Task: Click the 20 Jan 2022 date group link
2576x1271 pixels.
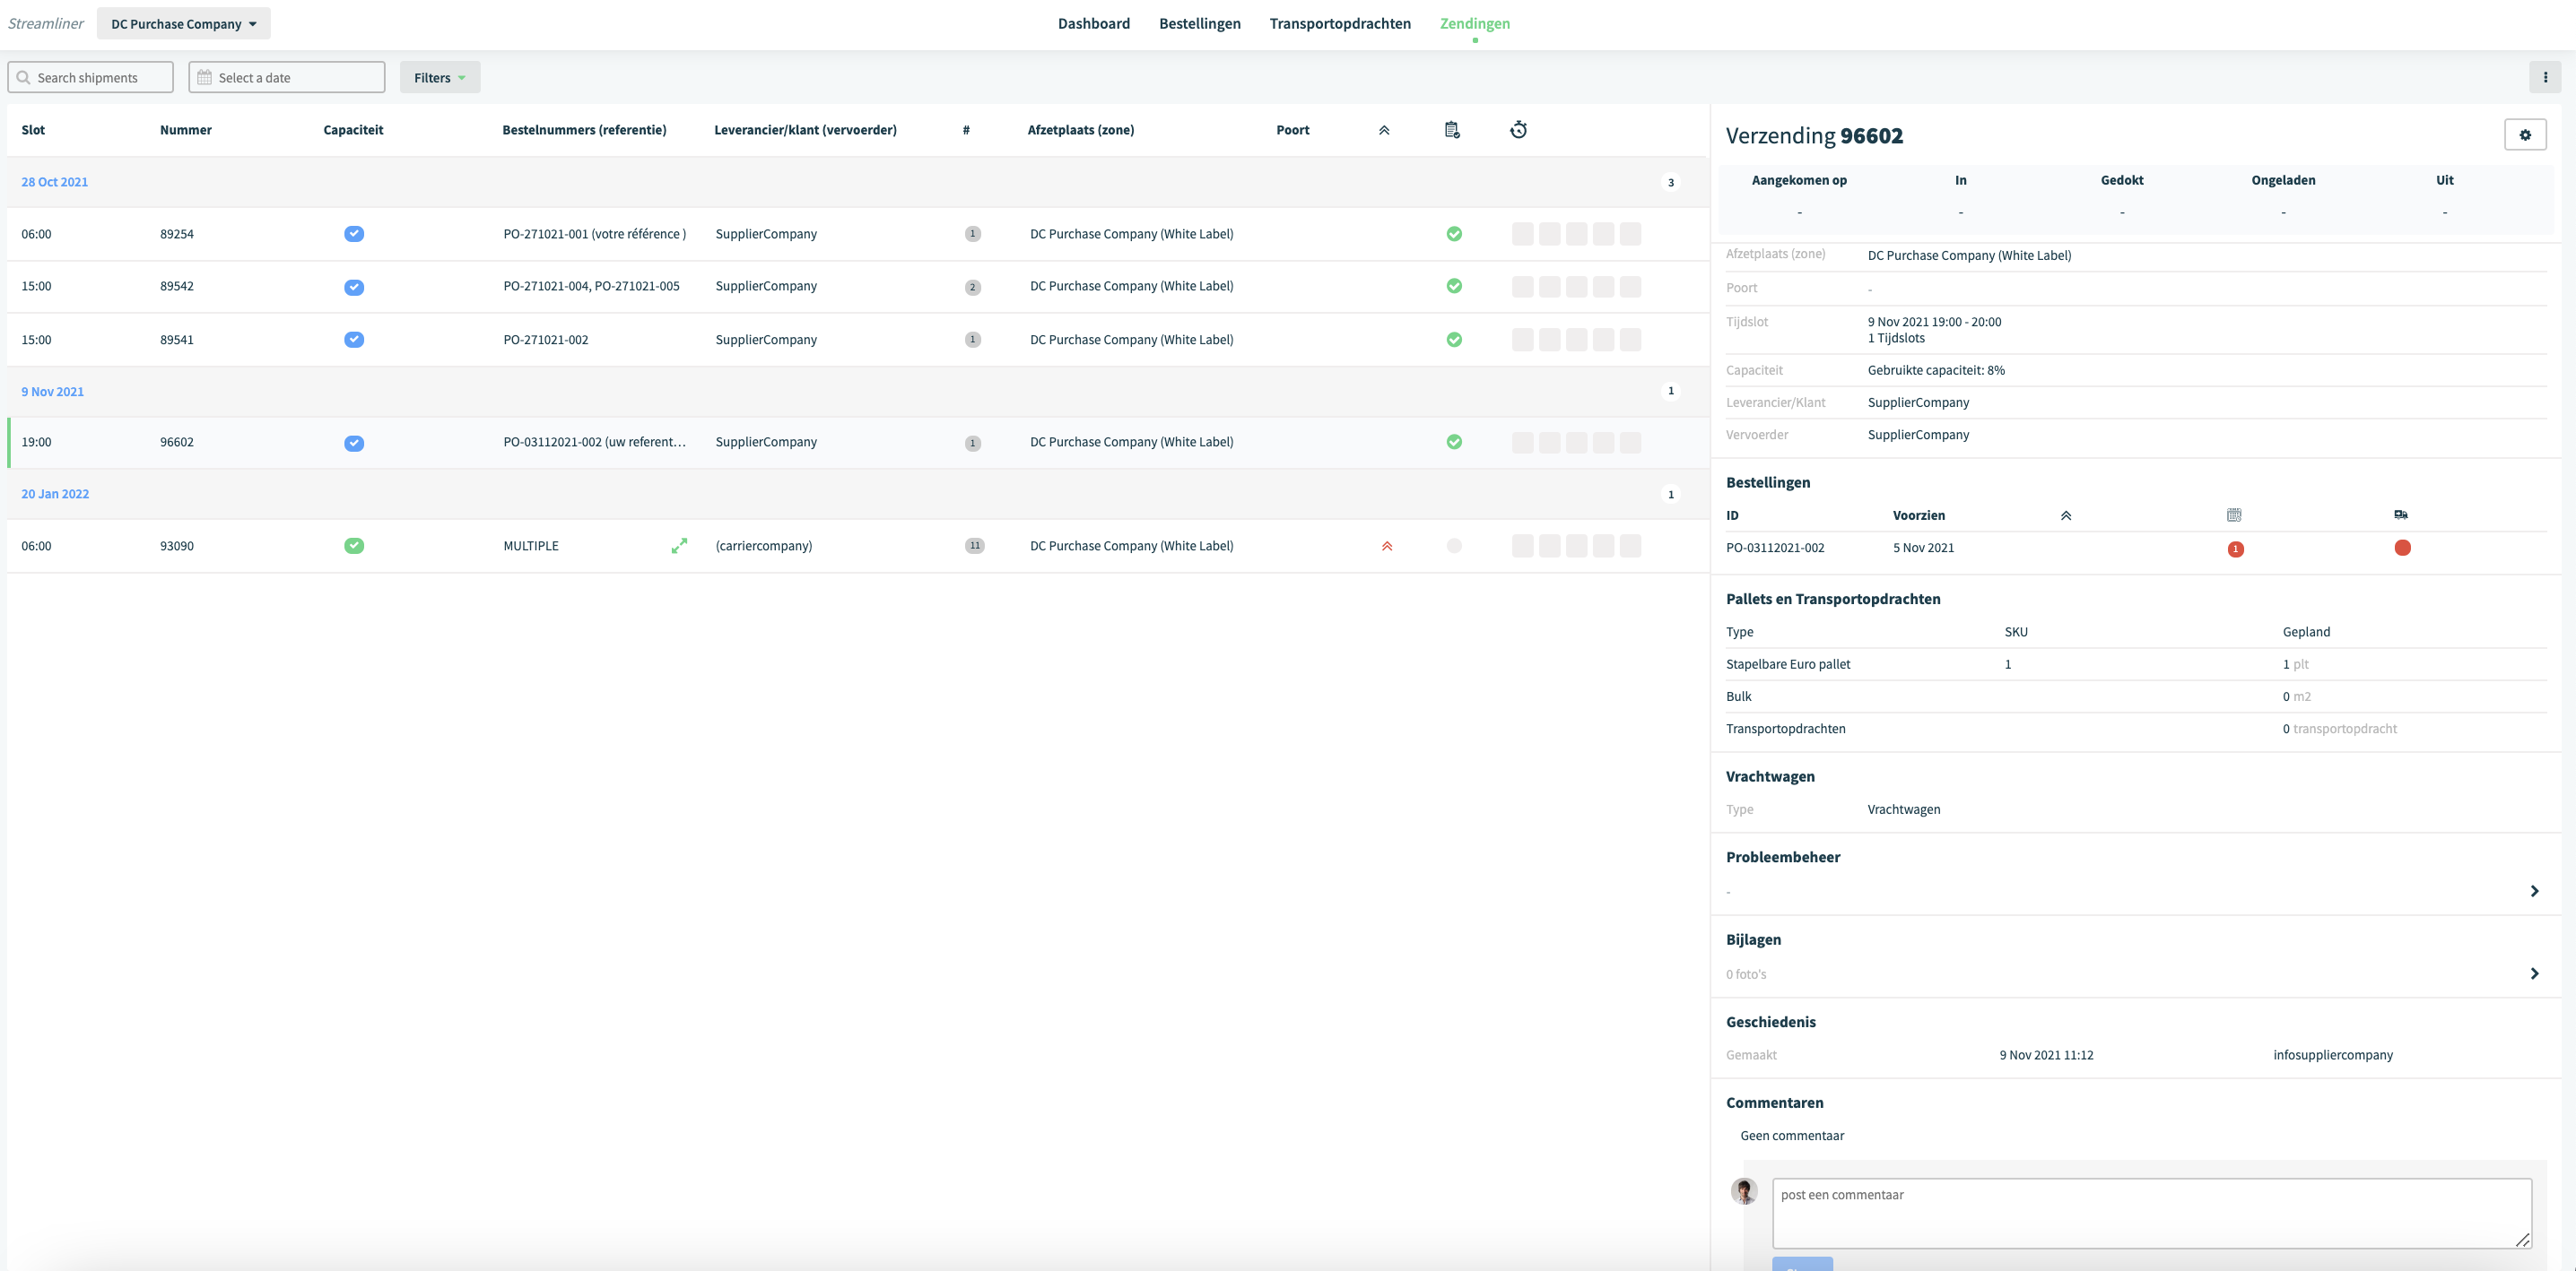Action: click(x=55, y=494)
